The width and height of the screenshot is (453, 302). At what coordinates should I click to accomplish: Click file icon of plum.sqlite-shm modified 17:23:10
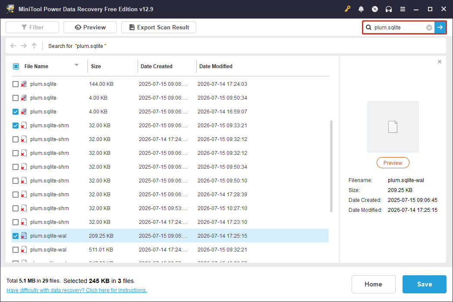pyautogui.click(x=24, y=222)
